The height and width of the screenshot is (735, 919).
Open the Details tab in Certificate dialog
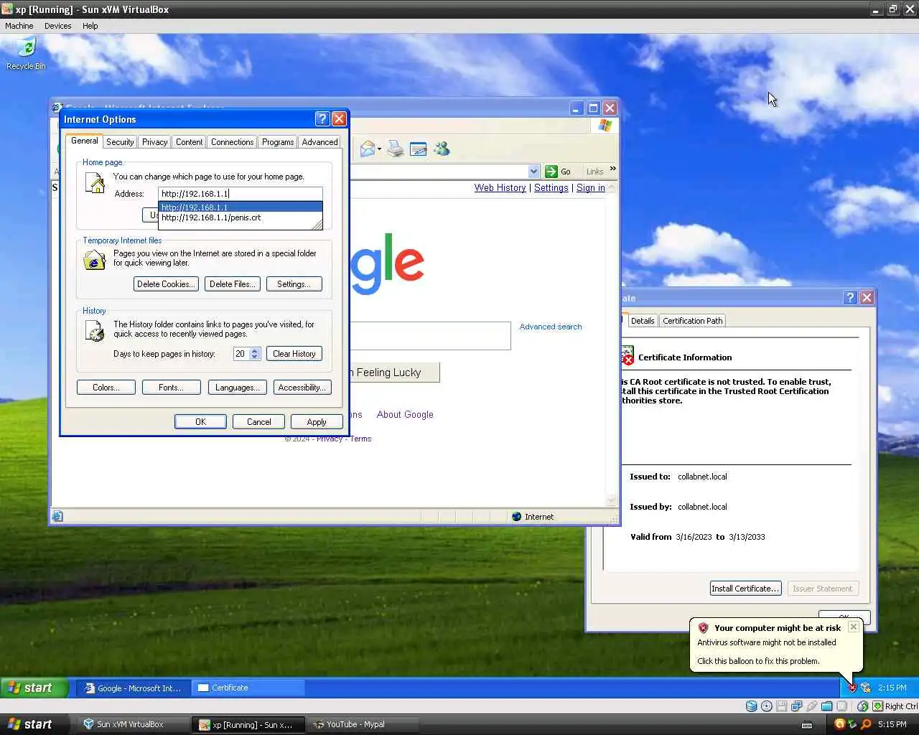tap(643, 321)
